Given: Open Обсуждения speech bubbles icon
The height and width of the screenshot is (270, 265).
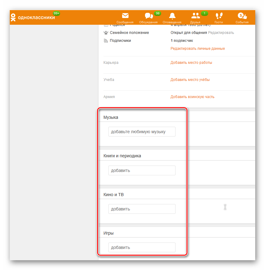Looking at the screenshot, I should click(x=149, y=16).
